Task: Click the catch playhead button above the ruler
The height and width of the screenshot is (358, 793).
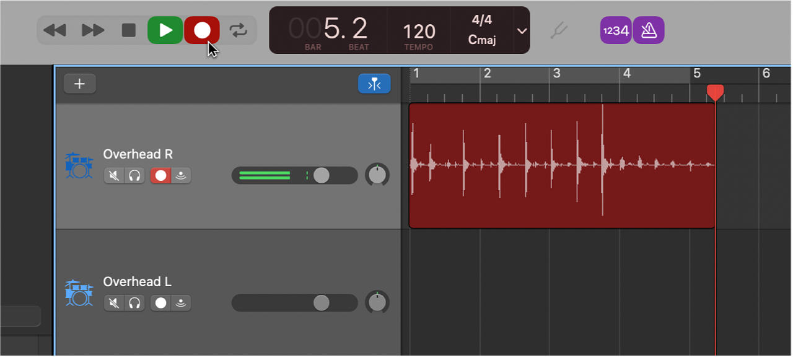Action: point(374,84)
